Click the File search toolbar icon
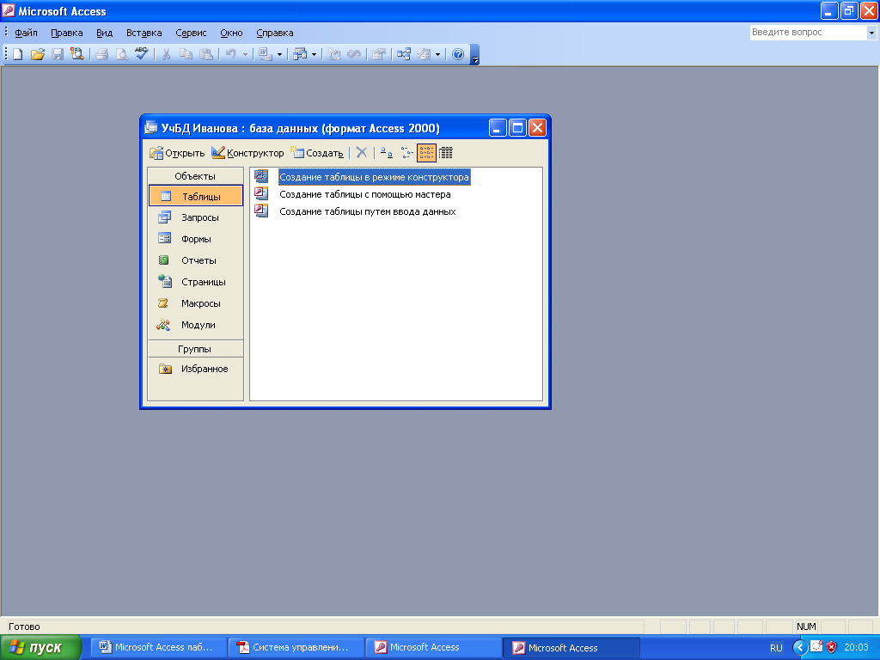 tap(76, 54)
